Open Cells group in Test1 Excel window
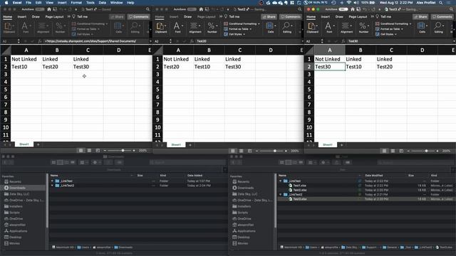The image size is (456, 256). (118, 28)
